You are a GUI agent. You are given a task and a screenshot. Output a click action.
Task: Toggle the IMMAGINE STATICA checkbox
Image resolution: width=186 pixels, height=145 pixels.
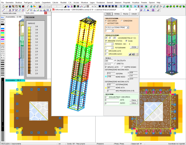(x=106, y=41)
